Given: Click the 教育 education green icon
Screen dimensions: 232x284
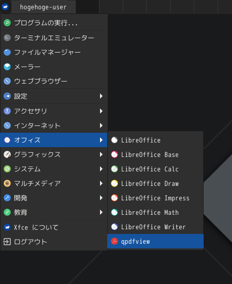Looking at the screenshot, I should coord(7,212).
